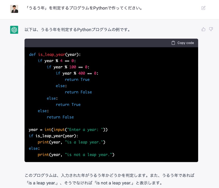Screen dimensions: 219x188
Task: Click the 'Enter a year: ' input line
Action: click(68, 130)
